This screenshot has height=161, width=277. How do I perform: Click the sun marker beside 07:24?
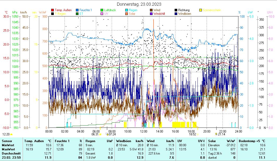tap(107, 134)
